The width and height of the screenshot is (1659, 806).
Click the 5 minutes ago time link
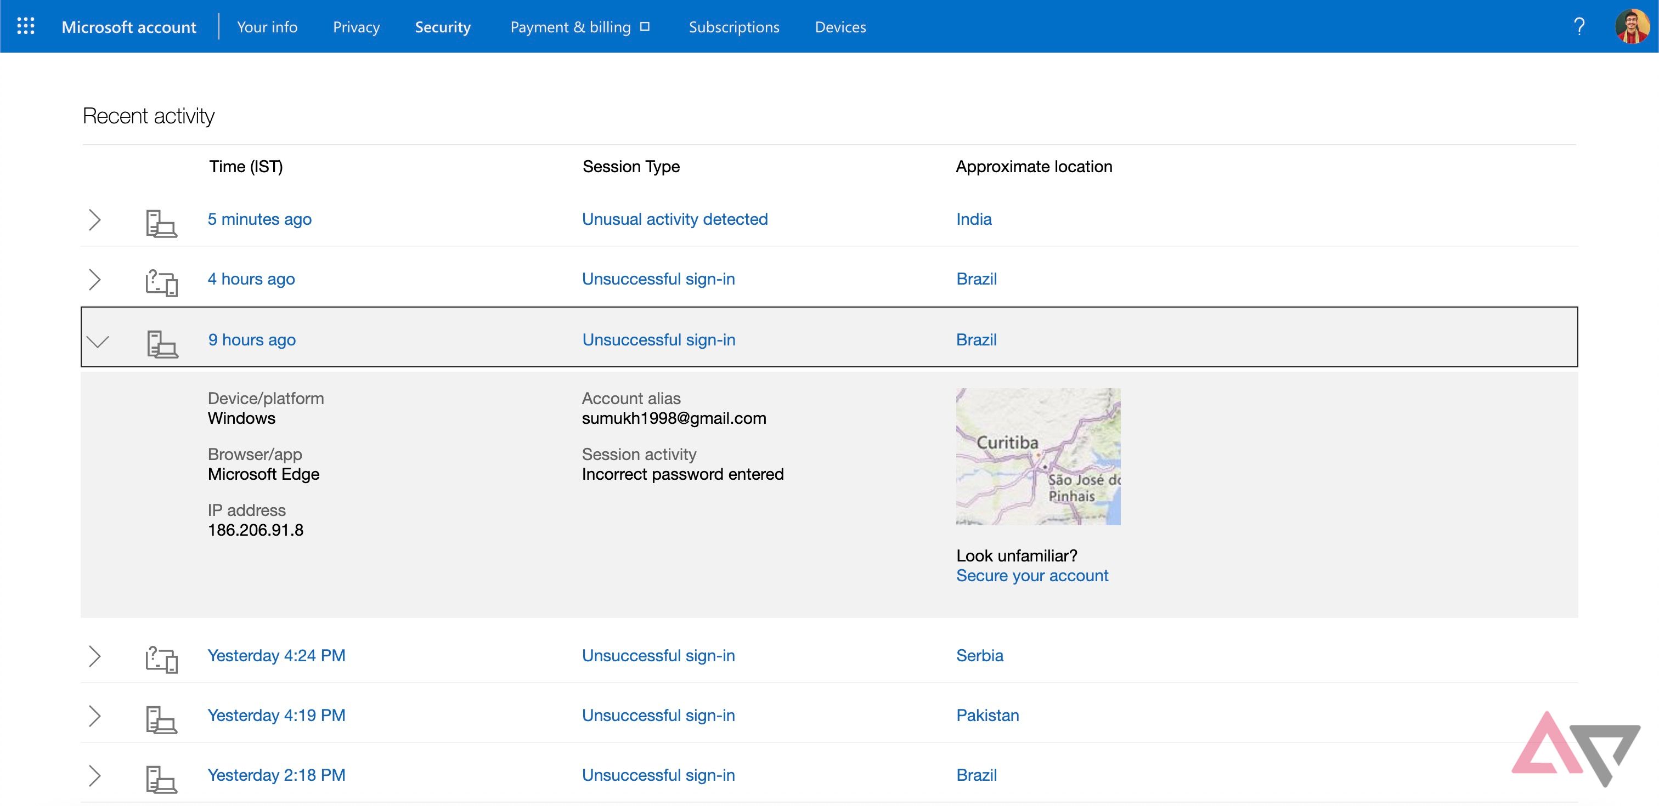coord(259,219)
